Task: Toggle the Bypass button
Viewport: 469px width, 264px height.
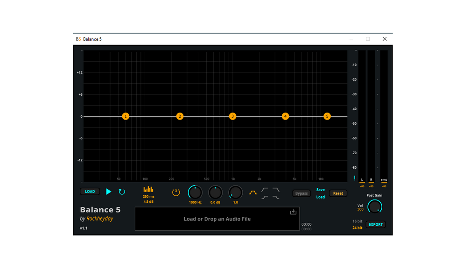Action: (301, 193)
